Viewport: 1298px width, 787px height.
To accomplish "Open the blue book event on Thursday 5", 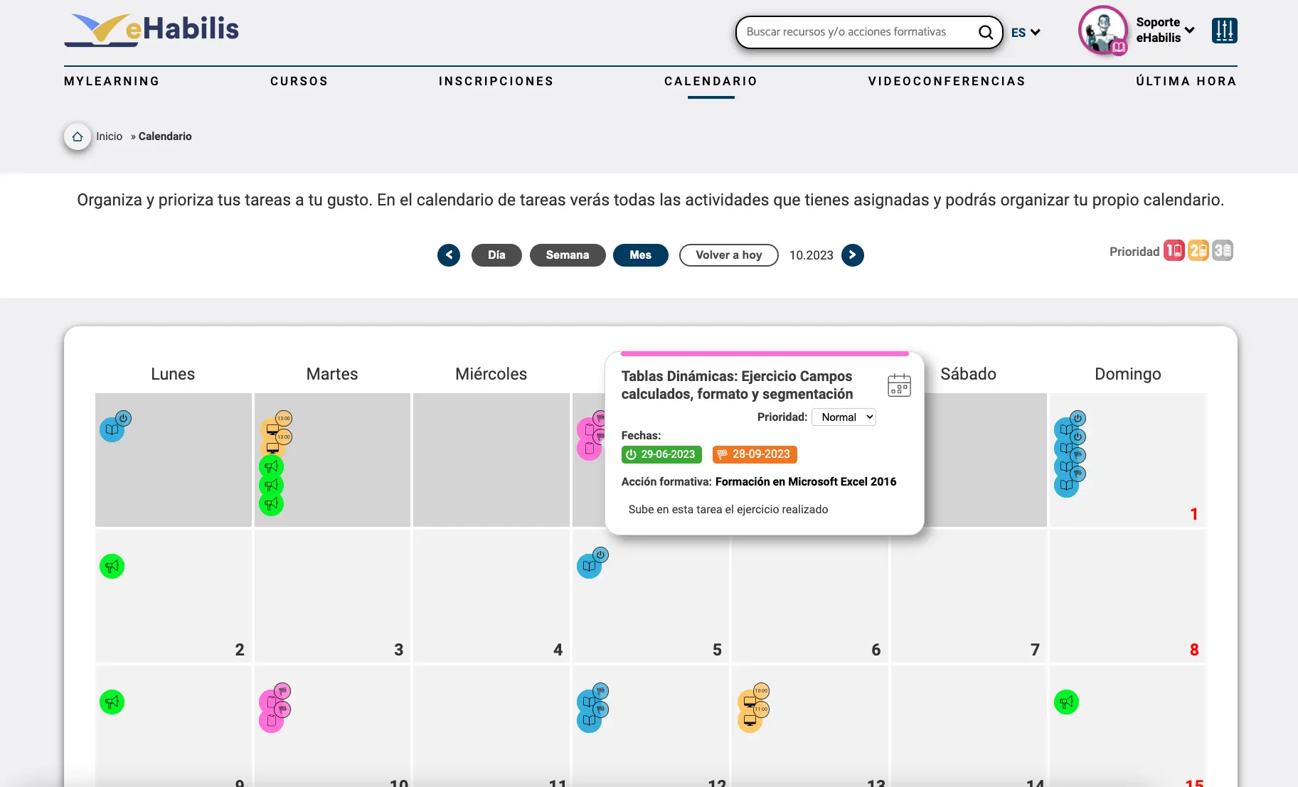I will [x=589, y=566].
